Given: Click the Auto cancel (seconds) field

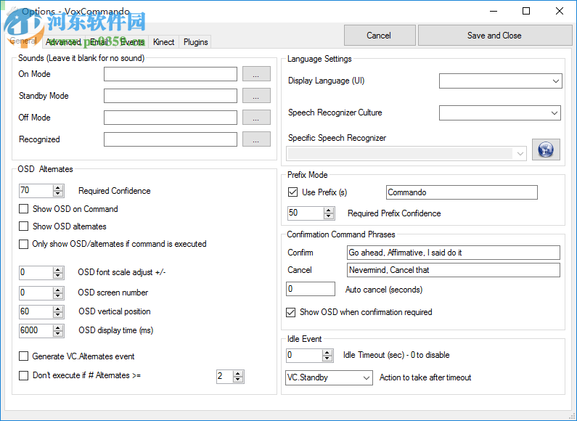Looking at the screenshot, I should 311,289.
